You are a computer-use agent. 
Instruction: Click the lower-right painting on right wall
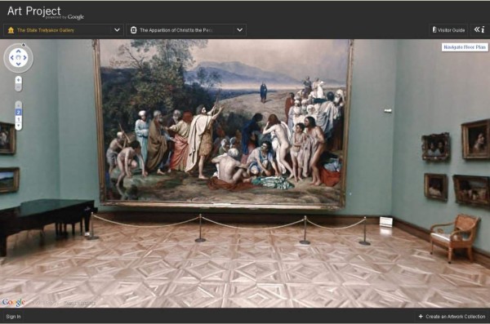click(x=471, y=191)
